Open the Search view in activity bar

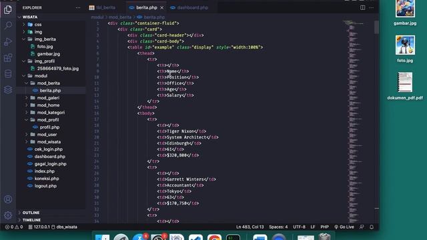pos(8,25)
